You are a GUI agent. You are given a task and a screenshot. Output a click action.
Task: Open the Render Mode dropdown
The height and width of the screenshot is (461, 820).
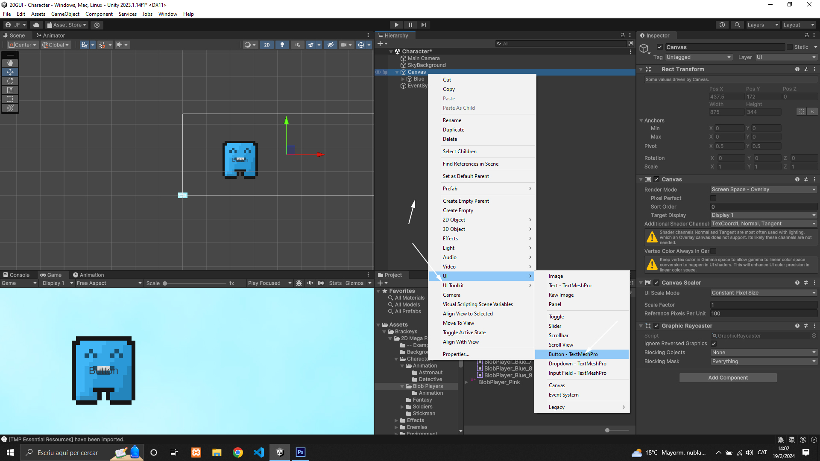pos(763,190)
